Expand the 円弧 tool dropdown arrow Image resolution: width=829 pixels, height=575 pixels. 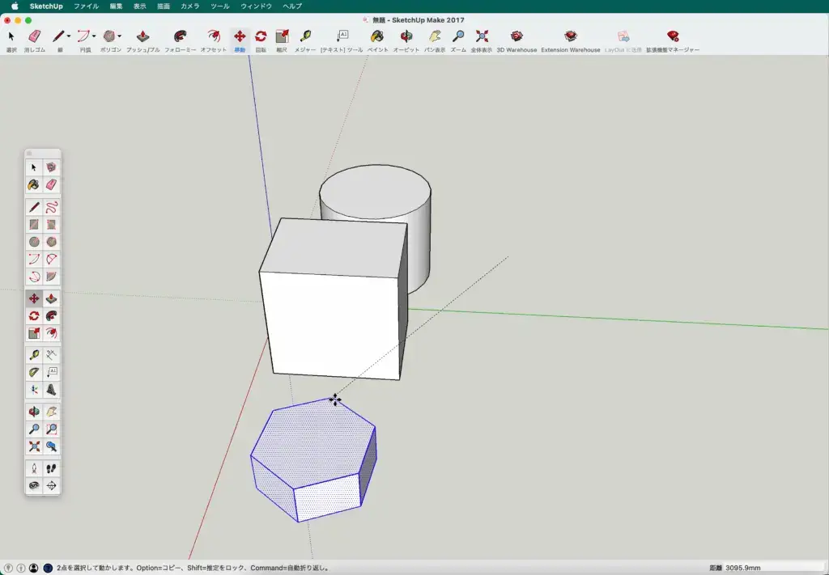click(94, 36)
